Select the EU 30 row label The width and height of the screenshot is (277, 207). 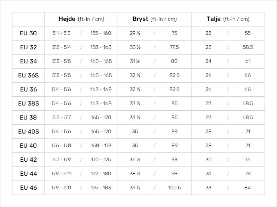[28, 33]
